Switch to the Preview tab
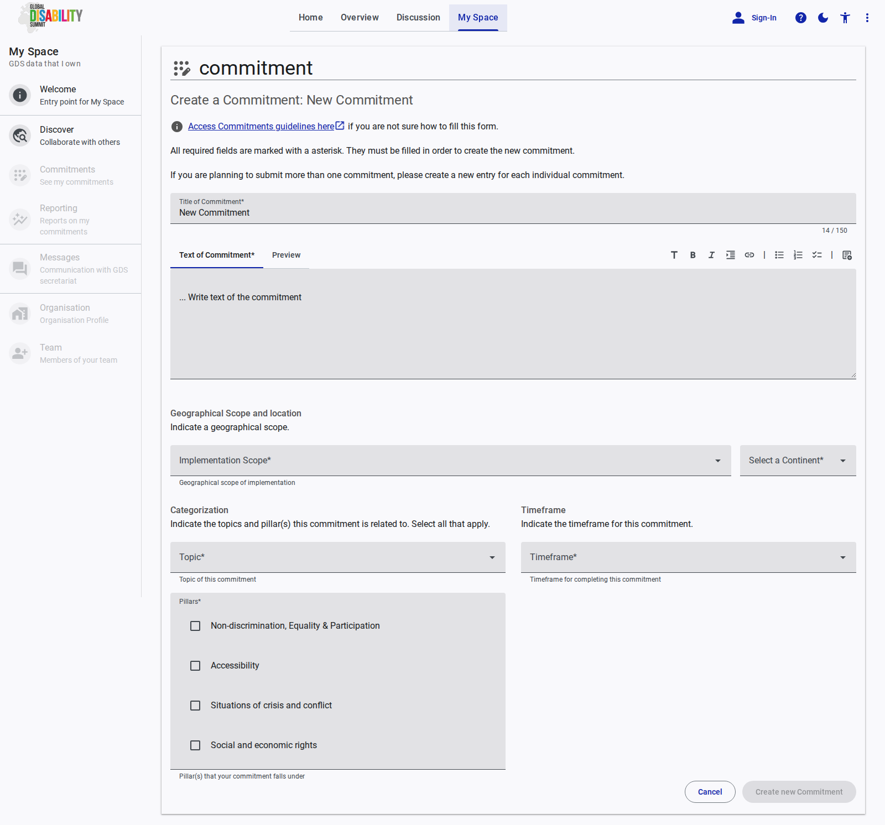Viewport: 885px width, 825px height. pos(286,255)
